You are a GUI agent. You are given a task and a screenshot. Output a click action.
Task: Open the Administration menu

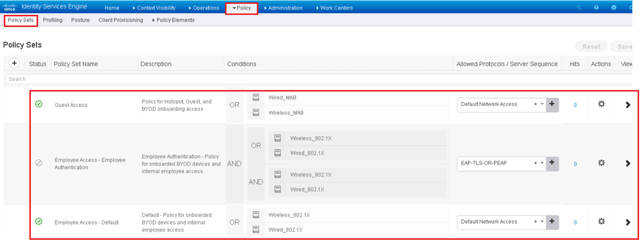[283, 8]
